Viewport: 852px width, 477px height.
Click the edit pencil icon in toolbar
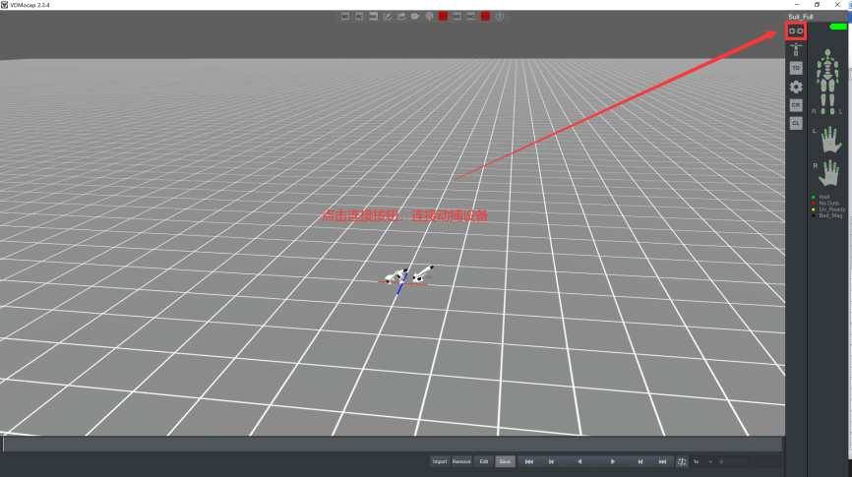(x=388, y=17)
